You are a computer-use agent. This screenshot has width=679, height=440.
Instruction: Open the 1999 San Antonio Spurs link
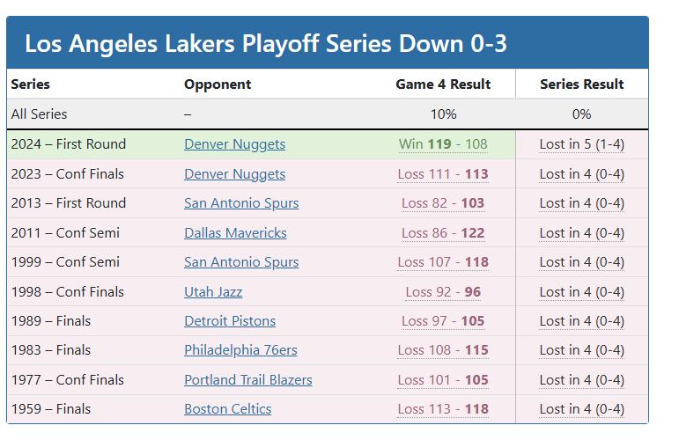pos(241,261)
